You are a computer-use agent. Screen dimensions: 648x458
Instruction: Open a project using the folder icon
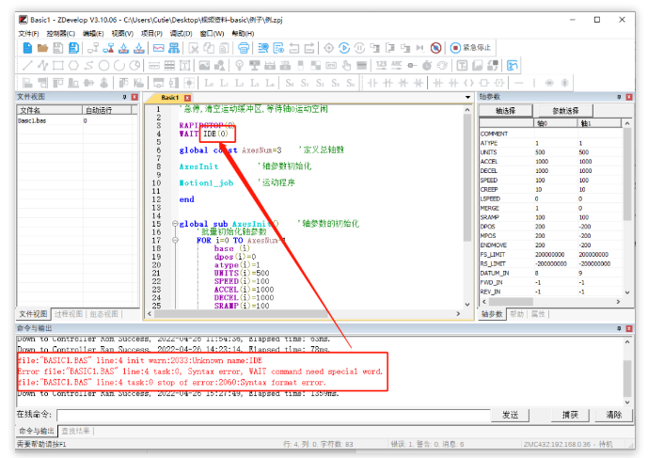(42, 48)
